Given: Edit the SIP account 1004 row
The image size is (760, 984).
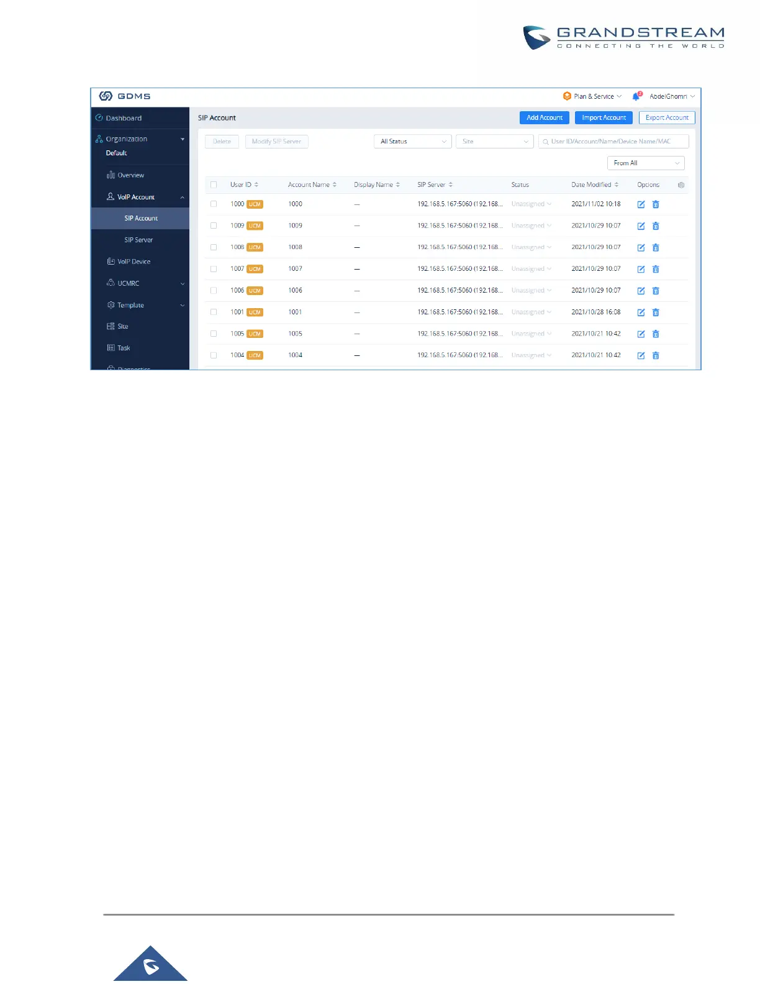Looking at the screenshot, I should [641, 356].
